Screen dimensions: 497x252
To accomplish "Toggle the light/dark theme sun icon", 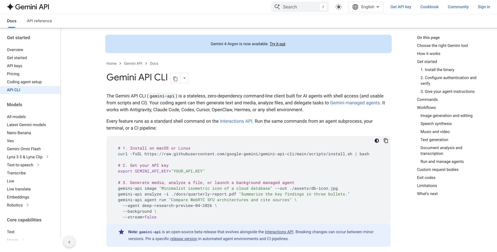I will click(x=339, y=7).
